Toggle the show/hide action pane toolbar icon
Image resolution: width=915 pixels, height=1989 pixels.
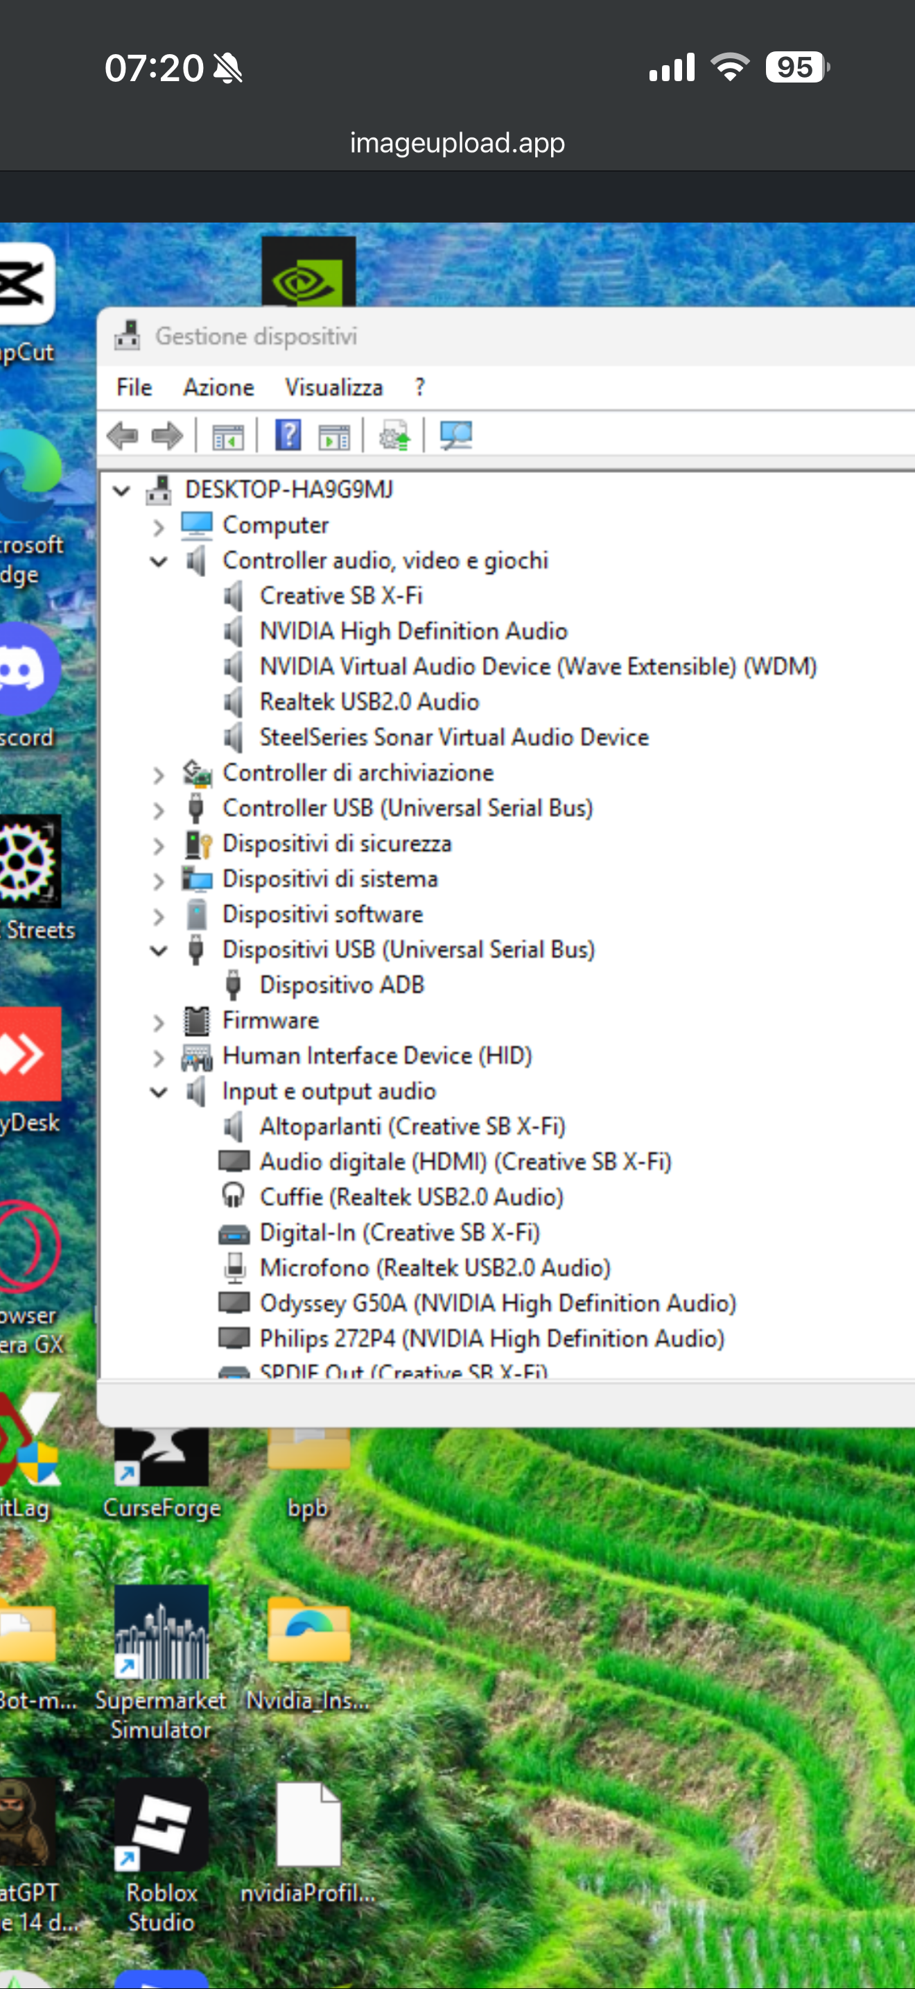(334, 437)
